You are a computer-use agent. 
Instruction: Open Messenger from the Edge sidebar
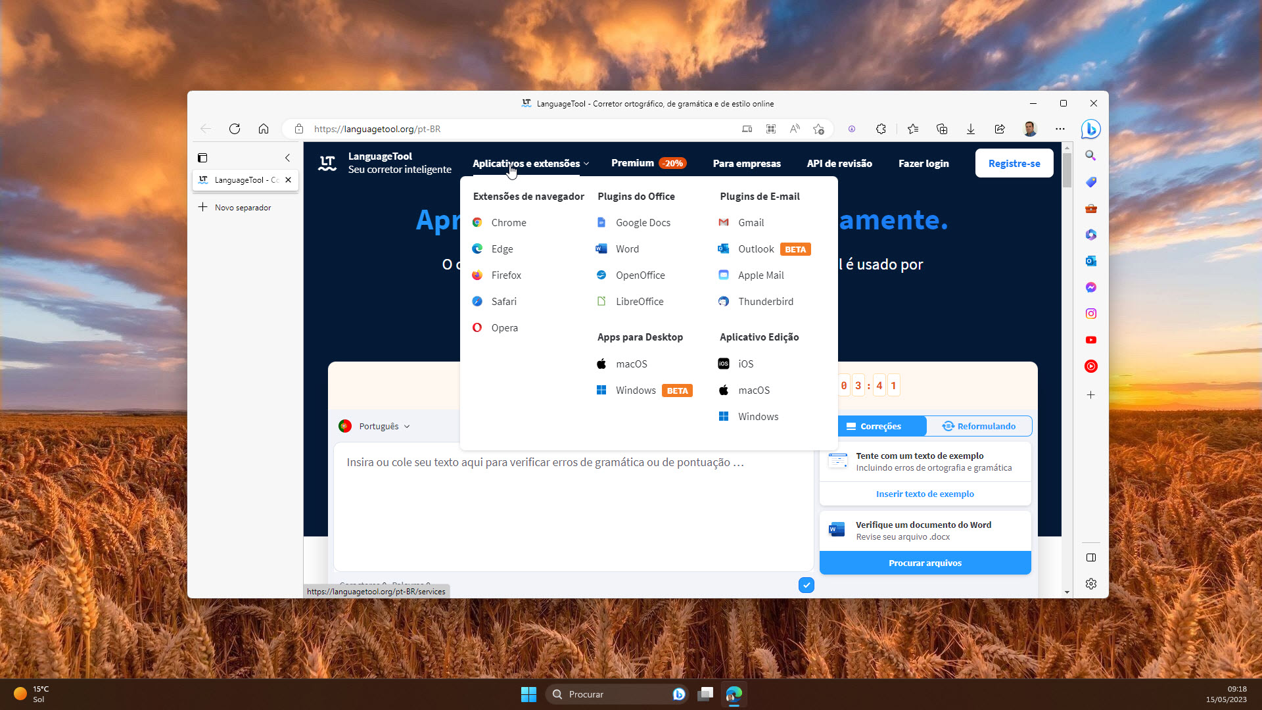click(1090, 287)
